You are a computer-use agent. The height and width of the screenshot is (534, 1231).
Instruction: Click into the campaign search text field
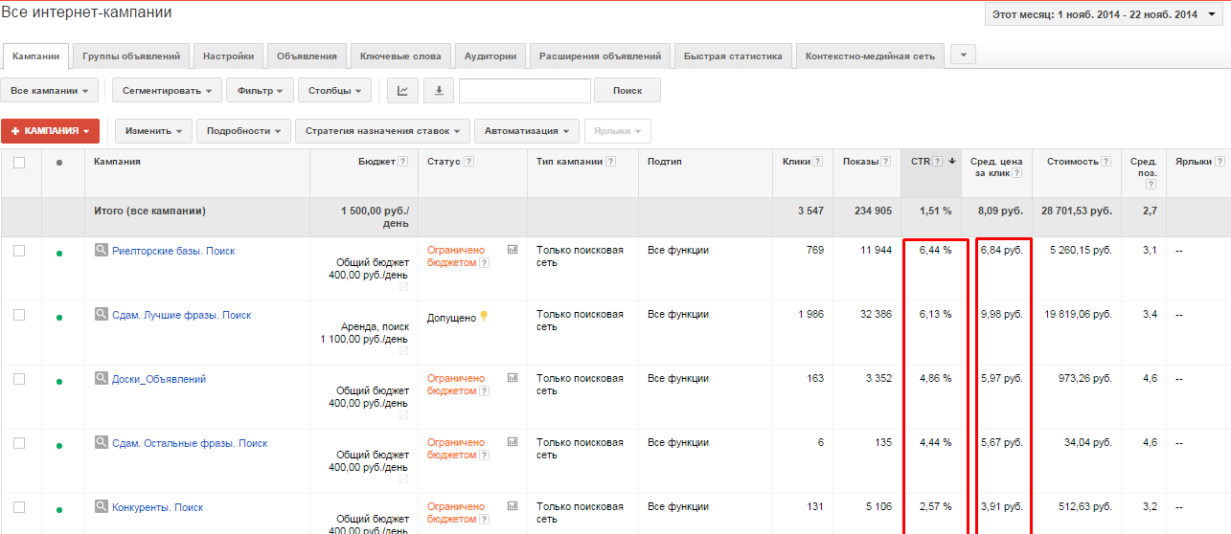click(x=525, y=91)
